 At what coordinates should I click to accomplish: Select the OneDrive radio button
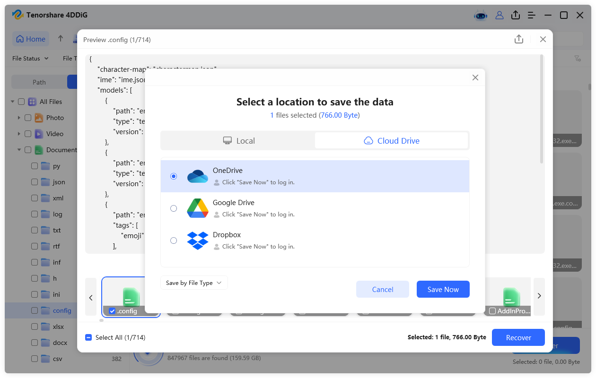pos(174,176)
